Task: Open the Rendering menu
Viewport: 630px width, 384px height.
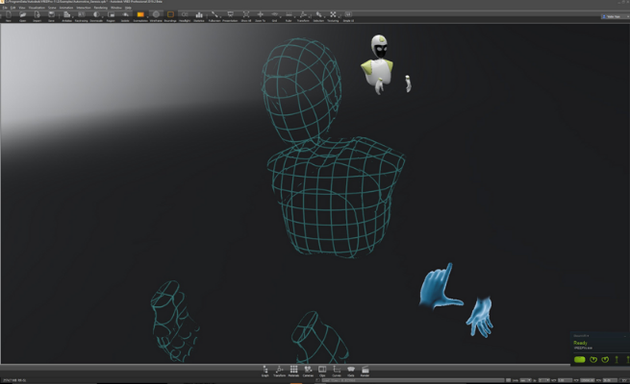Action: (x=101, y=8)
